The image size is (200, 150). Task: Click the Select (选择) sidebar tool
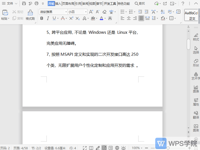tap(196, 50)
